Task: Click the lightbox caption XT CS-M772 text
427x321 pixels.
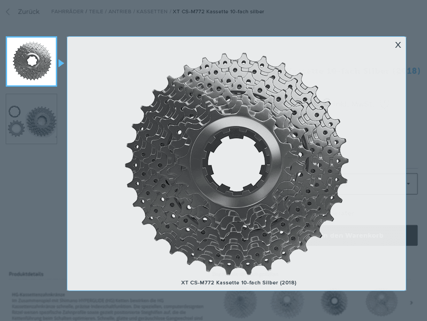Action: [x=238, y=283]
